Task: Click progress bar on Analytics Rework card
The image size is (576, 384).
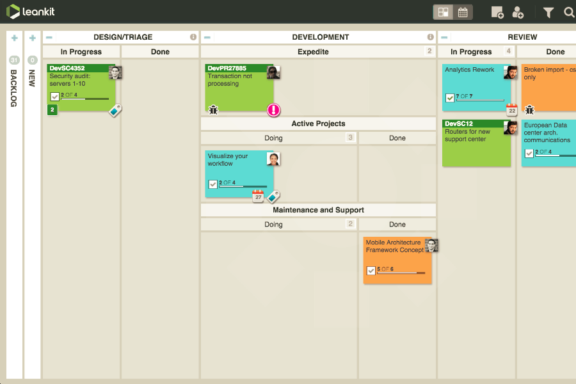Action: (x=480, y=100)
